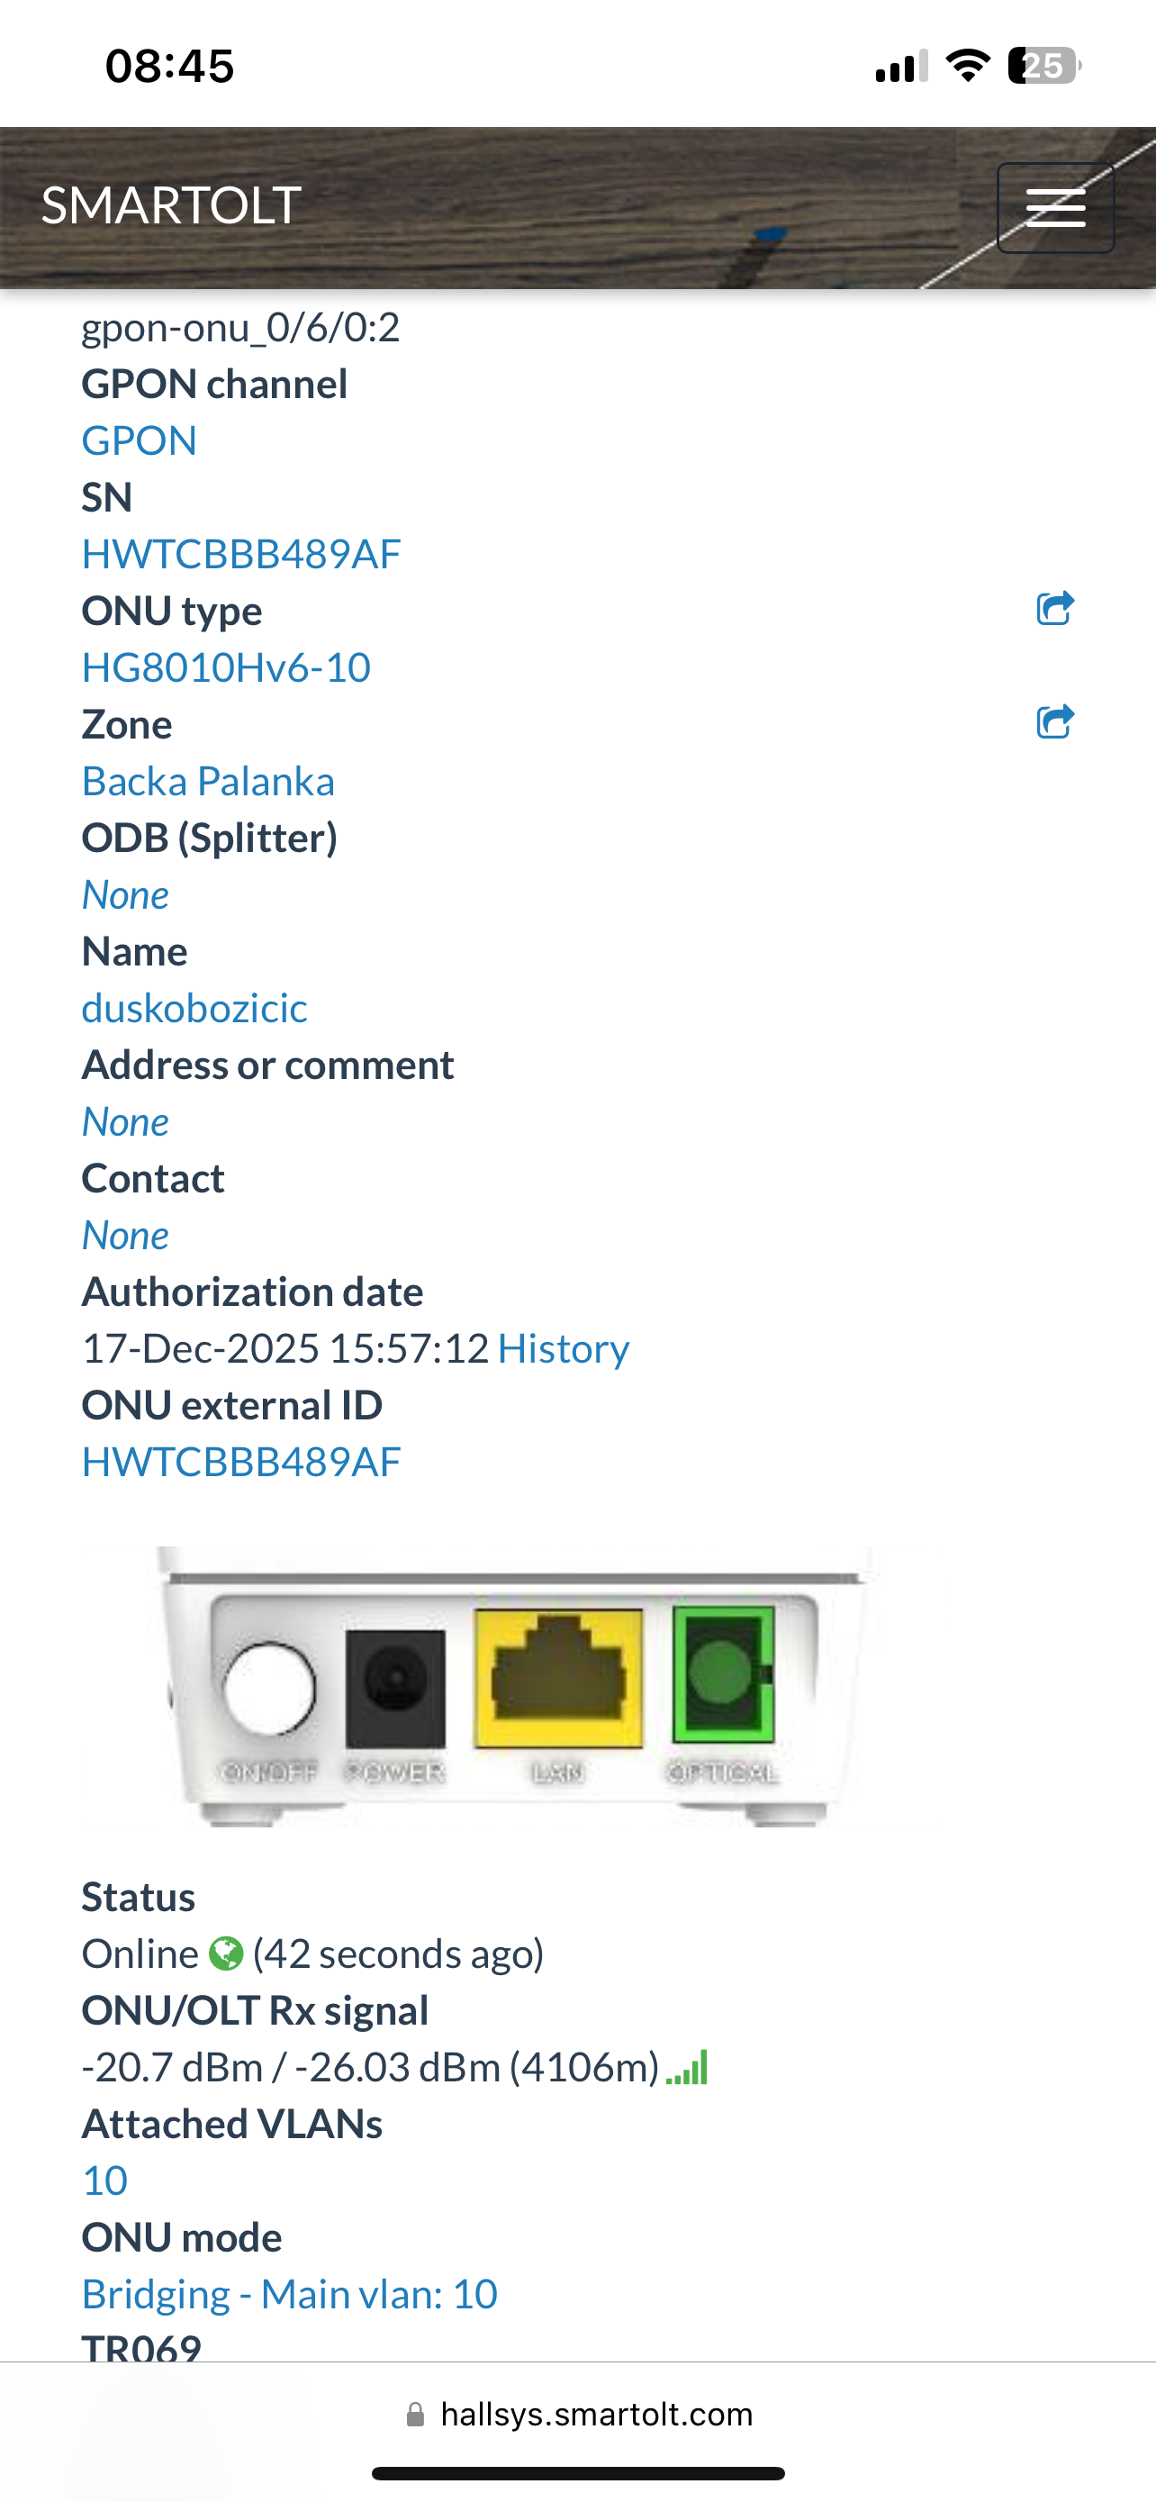Edit the Contact None value
This screenshot has width=1156, height=2502.
tap(125, 1236)
